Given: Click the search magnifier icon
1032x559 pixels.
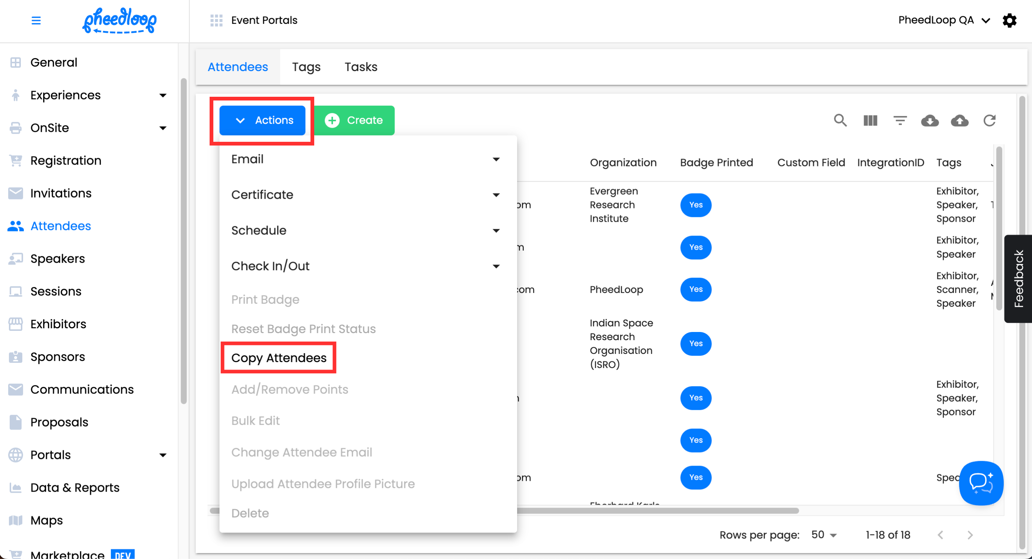Looking at the screenshot, I should tap(840, 120).
